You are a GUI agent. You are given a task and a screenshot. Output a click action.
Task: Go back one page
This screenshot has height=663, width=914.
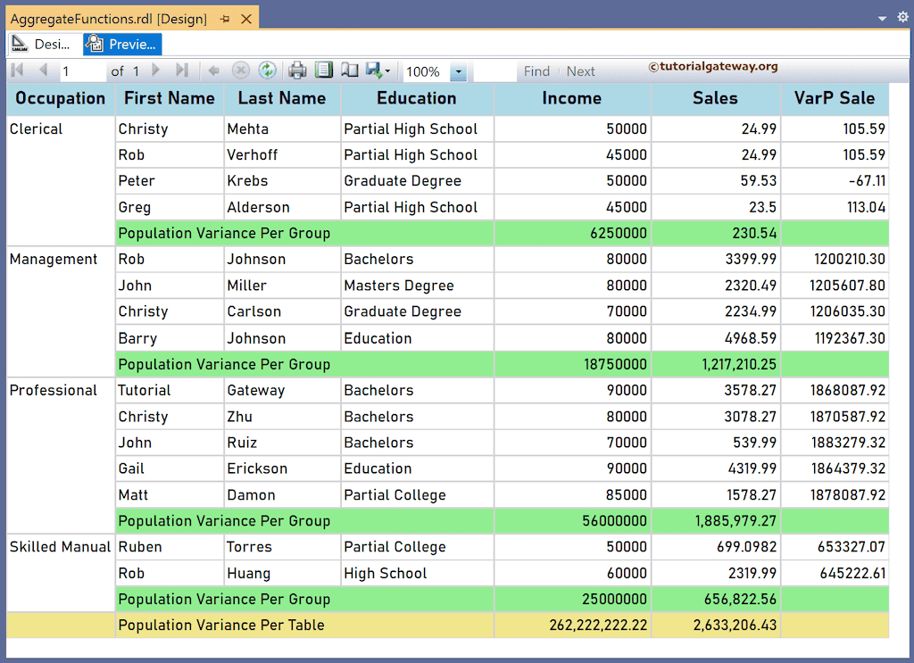pyautogui.click(x=43, y=70)
